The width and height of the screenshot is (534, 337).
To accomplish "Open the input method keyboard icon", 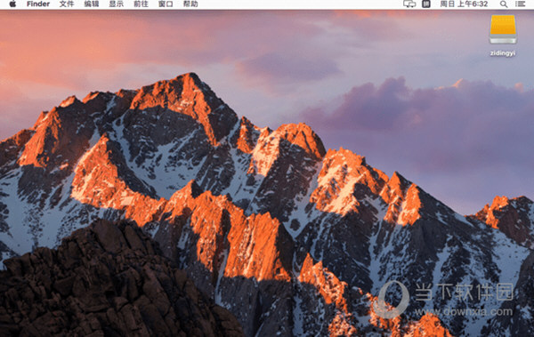I will [426, 4].
